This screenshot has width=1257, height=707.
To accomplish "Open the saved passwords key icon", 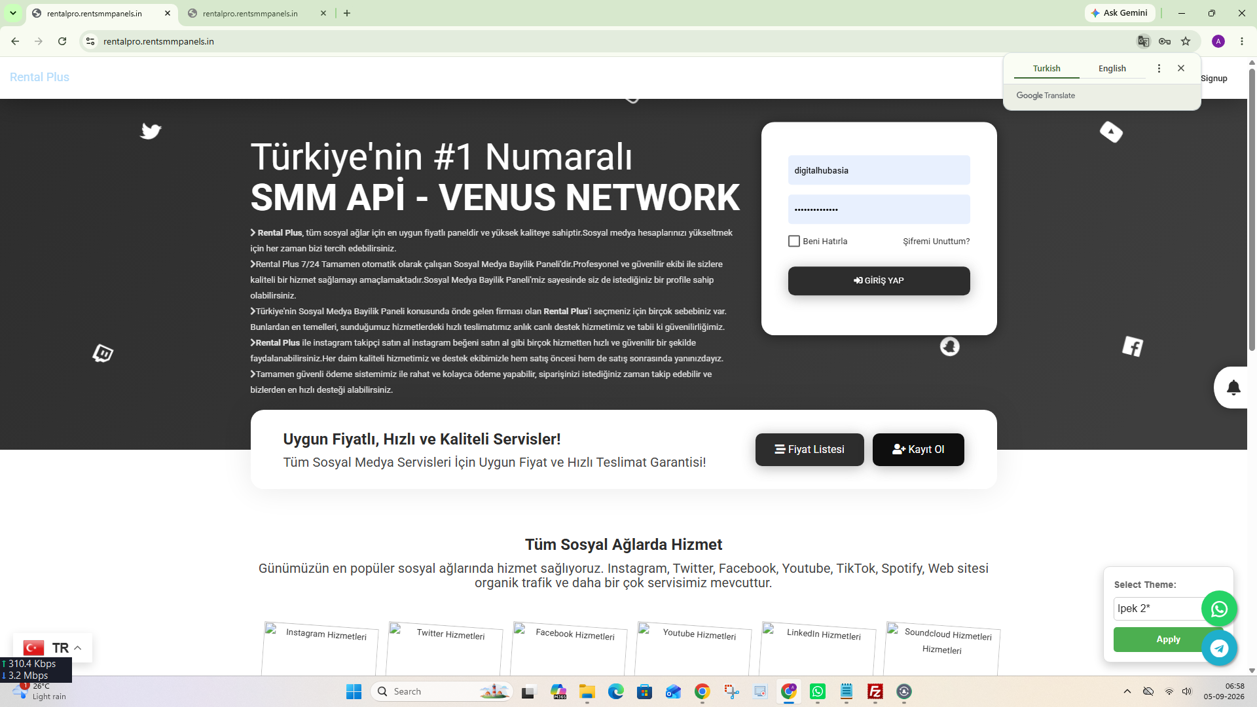I will 1165,41.
